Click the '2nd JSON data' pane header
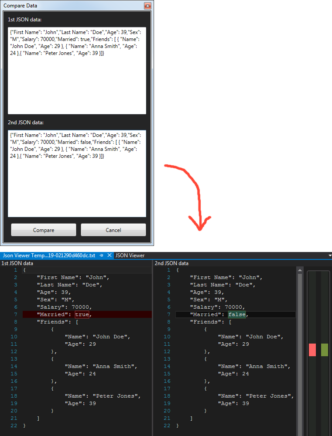 [171, 263]
